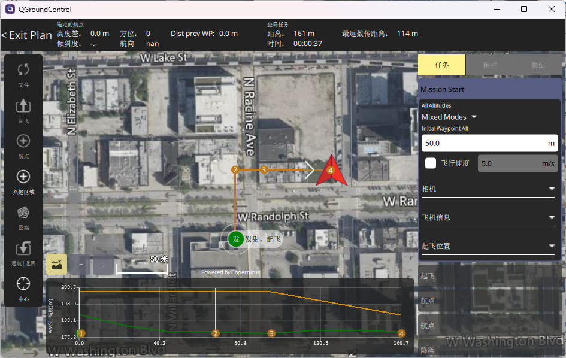Click the green 发 launch marker
The height and width of the screenshot is (358, 566).
click(x=236, y=239)
